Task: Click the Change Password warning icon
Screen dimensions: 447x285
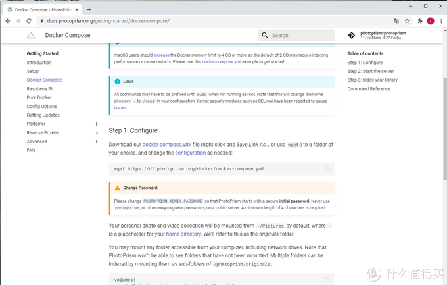Action: [117, 188]
